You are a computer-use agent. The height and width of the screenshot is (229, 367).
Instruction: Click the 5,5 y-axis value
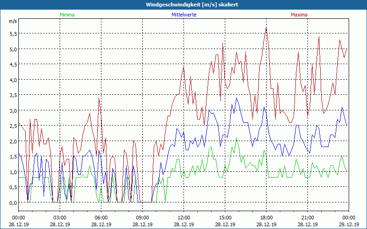pos(13,33)
